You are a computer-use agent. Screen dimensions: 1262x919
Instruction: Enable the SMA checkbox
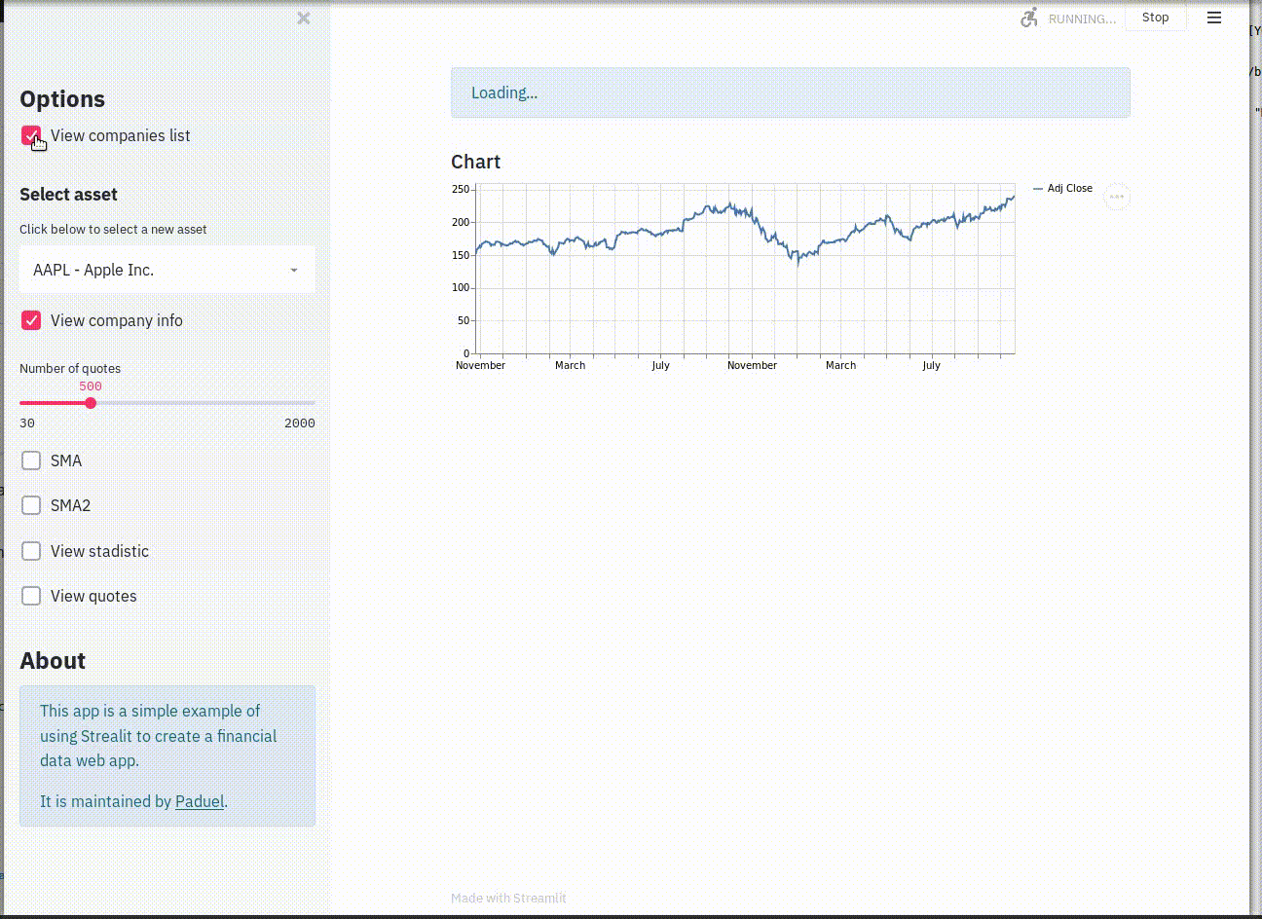coord(31,460)
